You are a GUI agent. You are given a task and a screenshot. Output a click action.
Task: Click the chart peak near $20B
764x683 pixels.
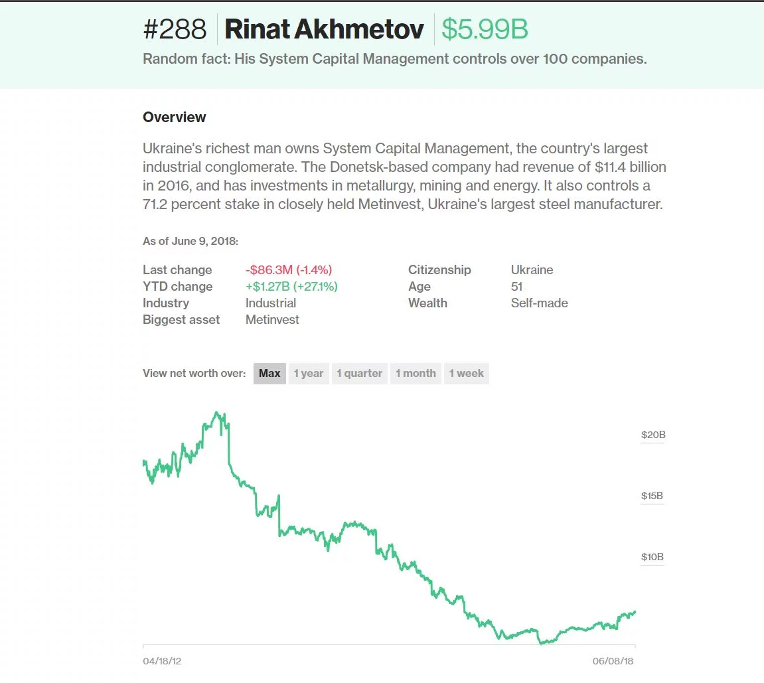point(217,414)
